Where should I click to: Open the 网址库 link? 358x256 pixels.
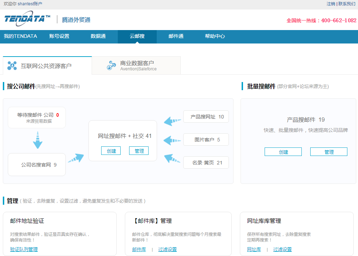coord(254,249)
